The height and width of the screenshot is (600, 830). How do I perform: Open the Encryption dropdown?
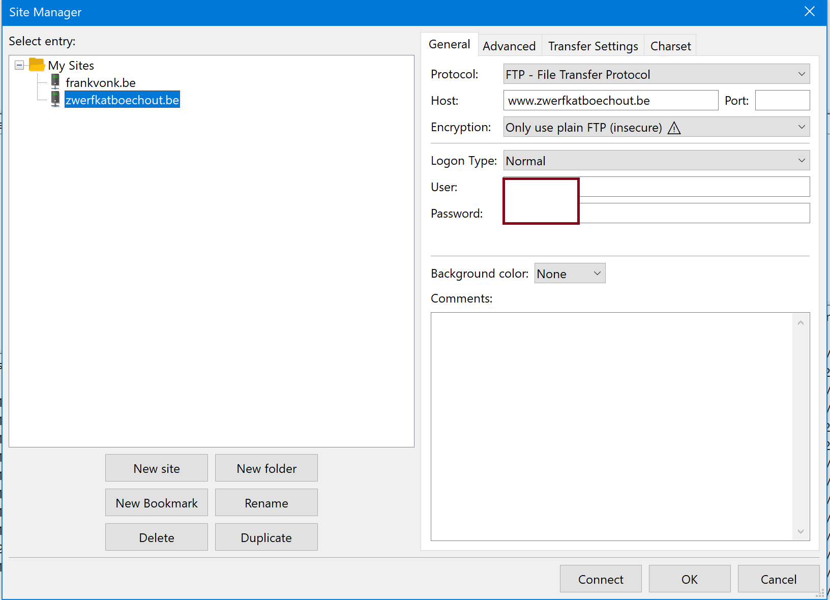[x=657, y=127]
